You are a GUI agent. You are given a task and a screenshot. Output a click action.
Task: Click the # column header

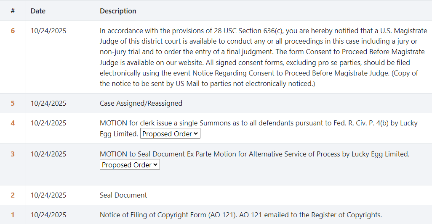coord(13,11)
